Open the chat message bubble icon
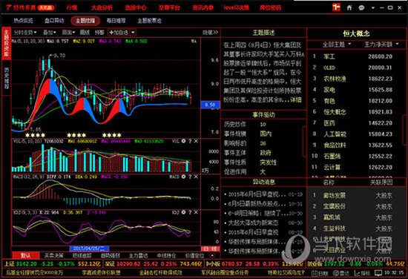The height and width of the screenshot is (279, 408). coord(361,8)
